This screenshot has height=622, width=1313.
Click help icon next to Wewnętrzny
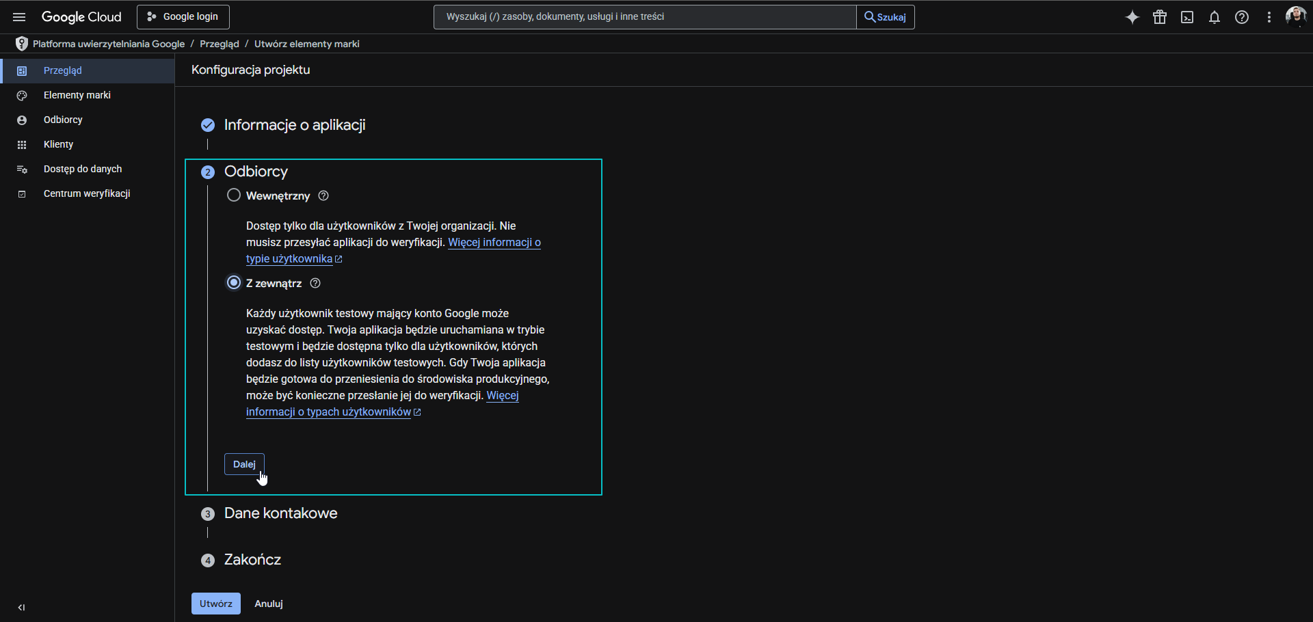pos(324,196)
